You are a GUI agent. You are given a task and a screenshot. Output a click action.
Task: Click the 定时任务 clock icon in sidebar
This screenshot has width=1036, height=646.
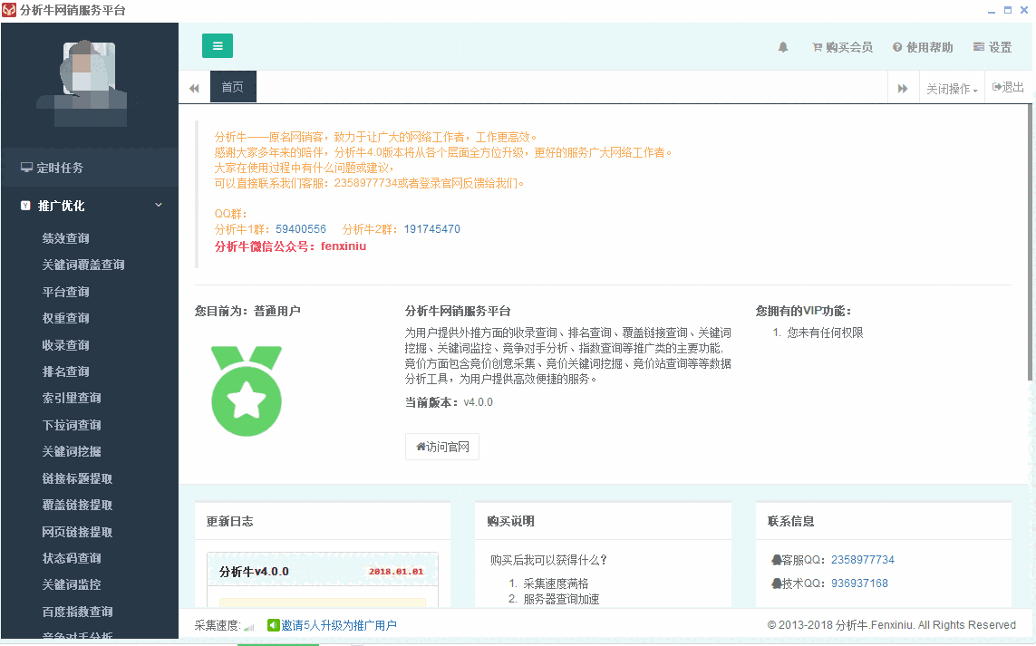click(x=26, y=167)
